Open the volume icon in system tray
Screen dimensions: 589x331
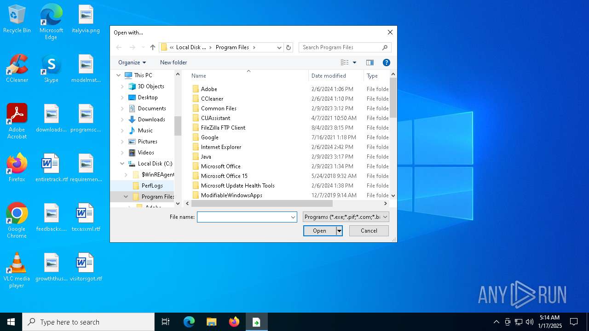pyautogui.click(x=530, y=322)
